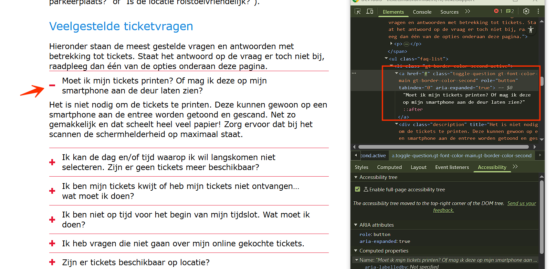The width and height of the screenshot is (555, 269).
Task: Click the Send us your feedback link
Action: pos(521,203)
